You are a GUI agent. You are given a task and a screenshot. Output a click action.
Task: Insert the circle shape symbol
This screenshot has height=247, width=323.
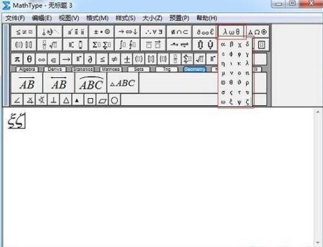pos(114,100)
